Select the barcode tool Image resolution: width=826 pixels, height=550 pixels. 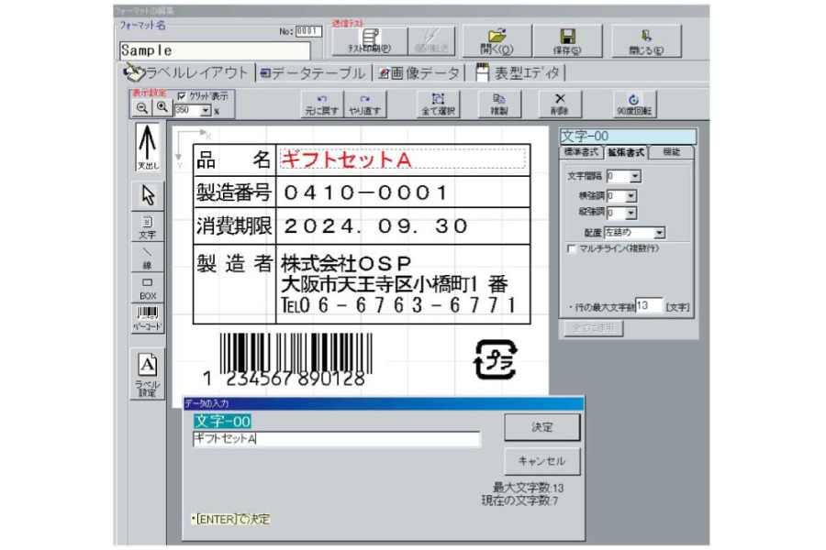coord(148,318)
